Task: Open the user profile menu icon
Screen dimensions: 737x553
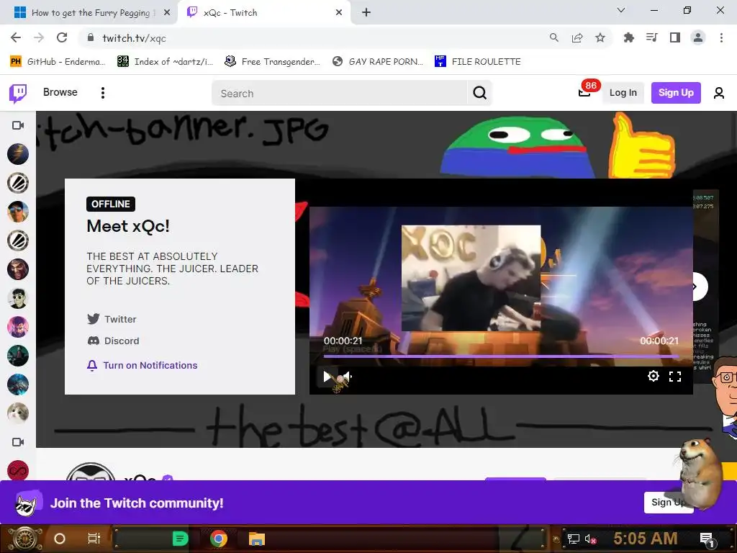Action: (719, 93)
